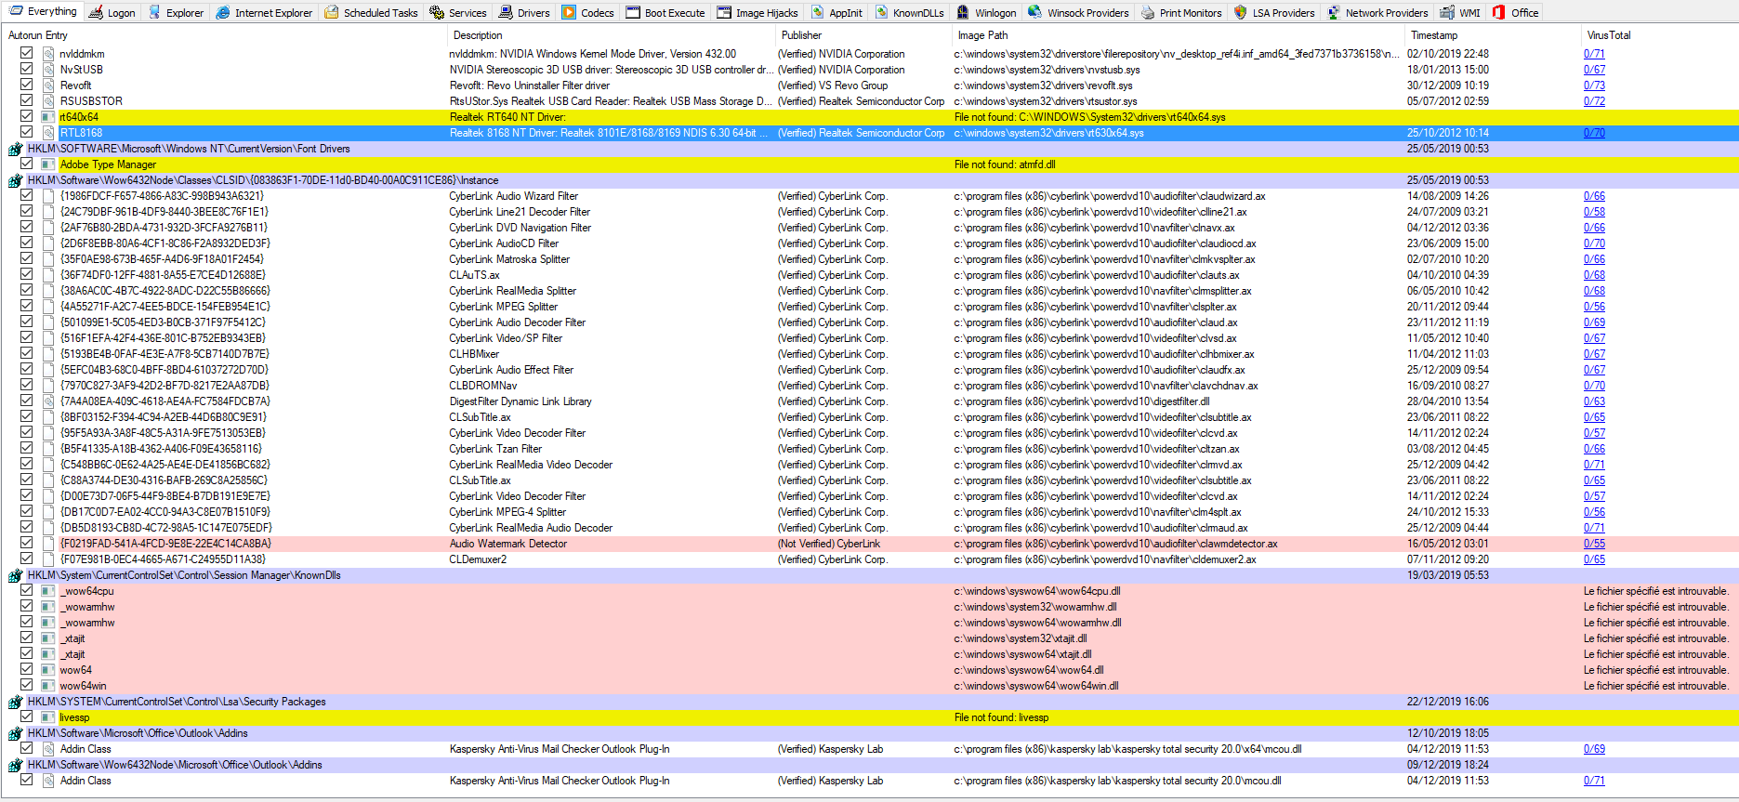Open VirusTotal result 0/55 for Audio Watermark Detector
1739x802 pixels.
click(1594, 544)
